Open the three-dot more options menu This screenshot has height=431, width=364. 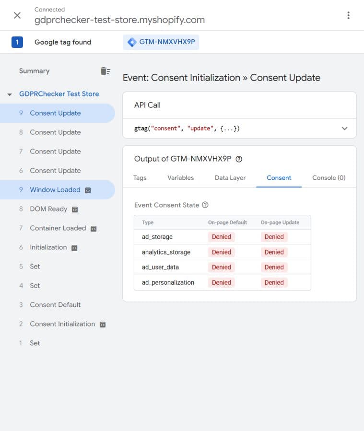pos(348,15)
